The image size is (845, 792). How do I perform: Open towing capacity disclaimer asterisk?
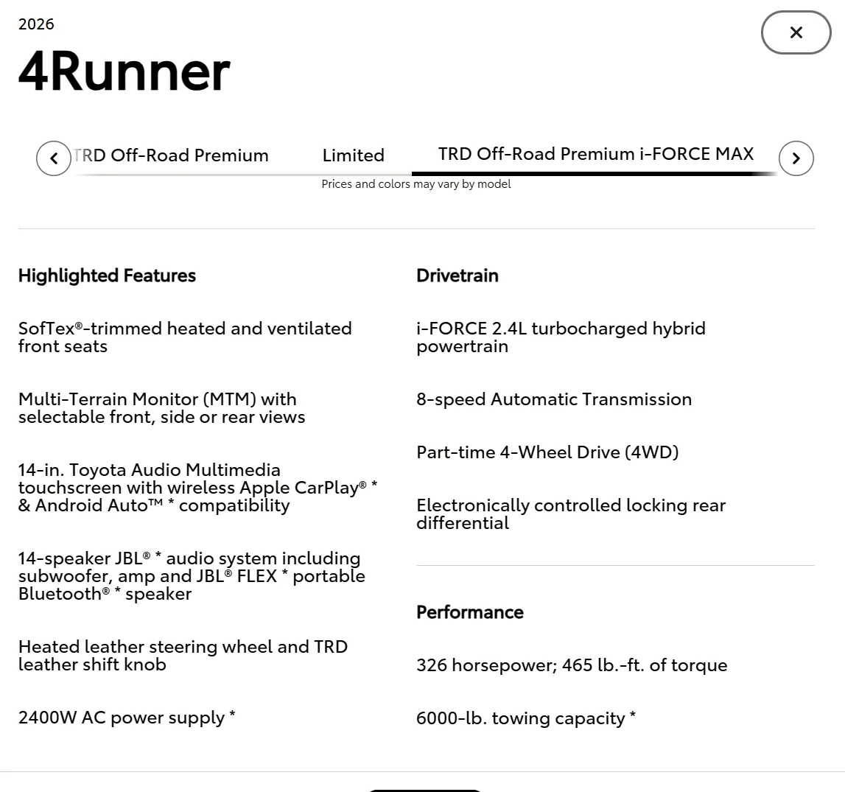[633, 715]
